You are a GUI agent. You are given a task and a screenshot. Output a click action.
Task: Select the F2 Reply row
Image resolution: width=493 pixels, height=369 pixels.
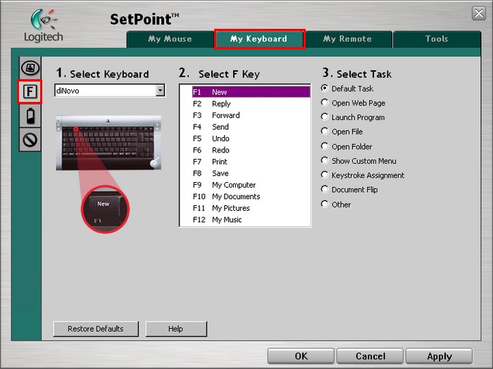[251, 103]
